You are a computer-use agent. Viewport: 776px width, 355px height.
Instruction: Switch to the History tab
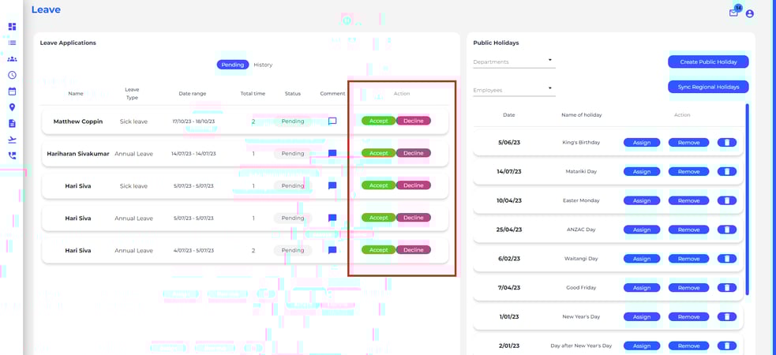coord(263,65)
